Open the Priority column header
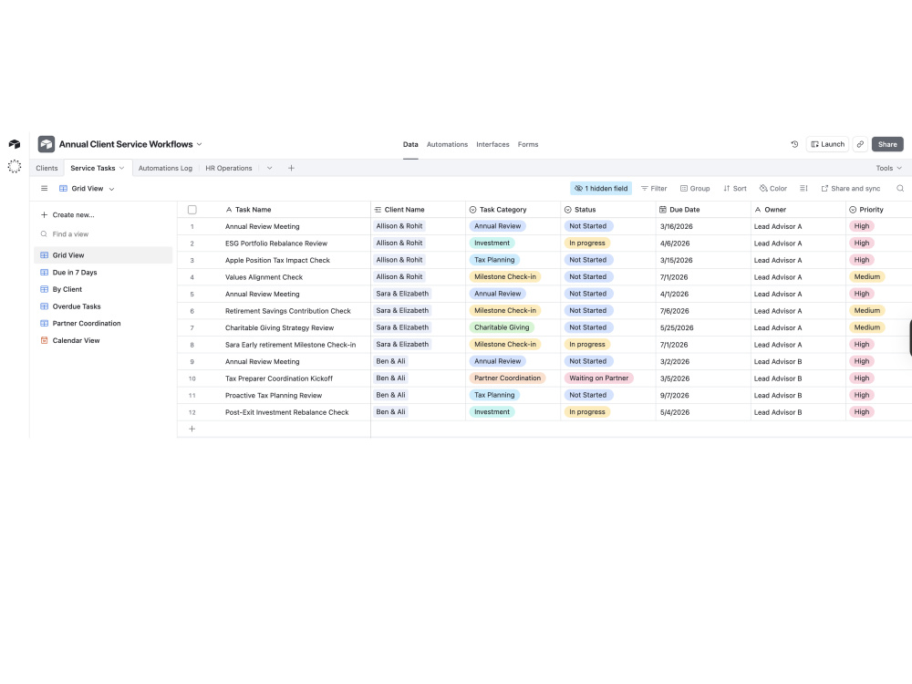Screen dimensions: 912x684 [x=879, y=210]
